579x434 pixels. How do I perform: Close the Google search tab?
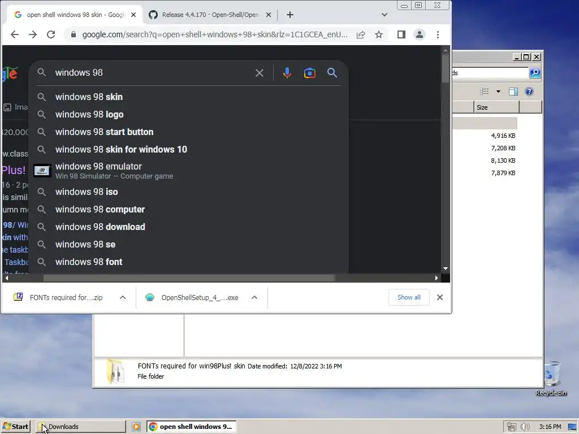click(x=133, y=15)
